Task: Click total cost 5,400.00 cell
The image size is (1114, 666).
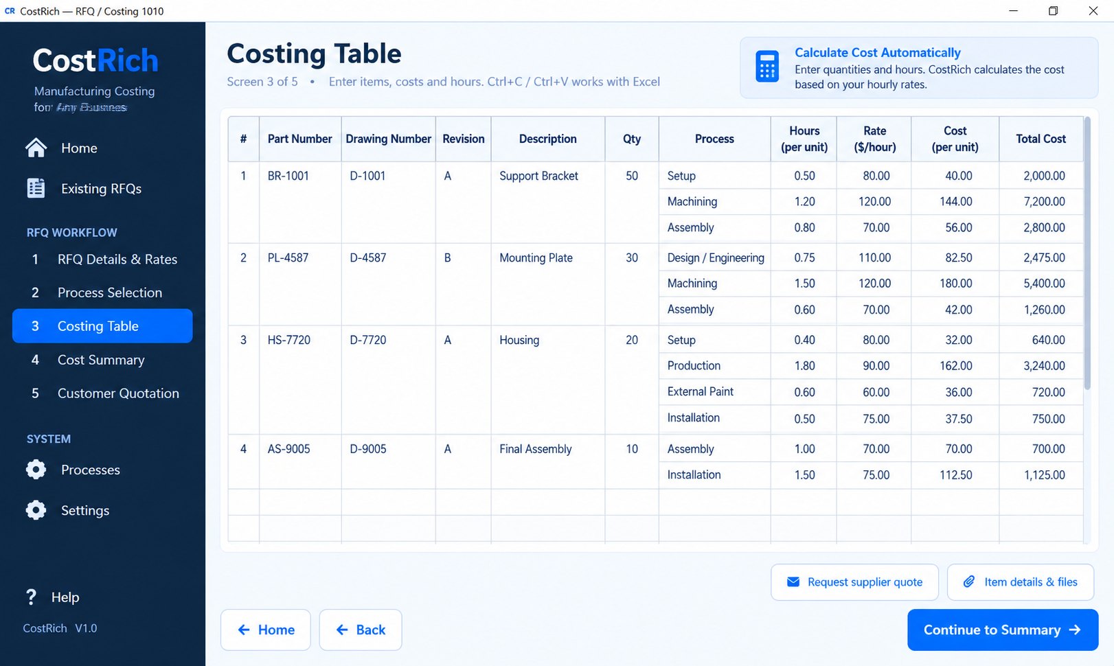Action: coord(1041,284)
